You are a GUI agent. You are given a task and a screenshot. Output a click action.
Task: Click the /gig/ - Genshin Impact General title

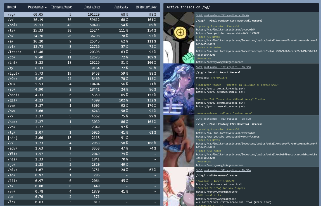pyautogui.click(x=218, y=72)
